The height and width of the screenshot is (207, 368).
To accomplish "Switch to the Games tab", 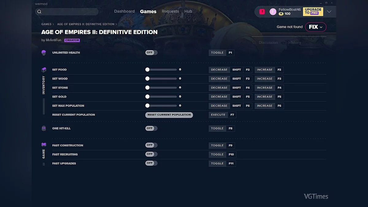I will point(148,11).
